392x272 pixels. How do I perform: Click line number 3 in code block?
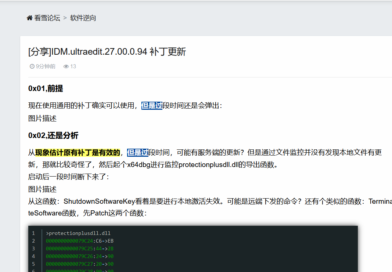[x=33, y=249]
